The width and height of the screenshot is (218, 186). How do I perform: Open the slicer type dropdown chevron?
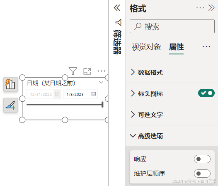coord(101,83)
